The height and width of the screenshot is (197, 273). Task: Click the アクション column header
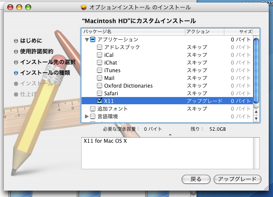click(x=205, y=32)
